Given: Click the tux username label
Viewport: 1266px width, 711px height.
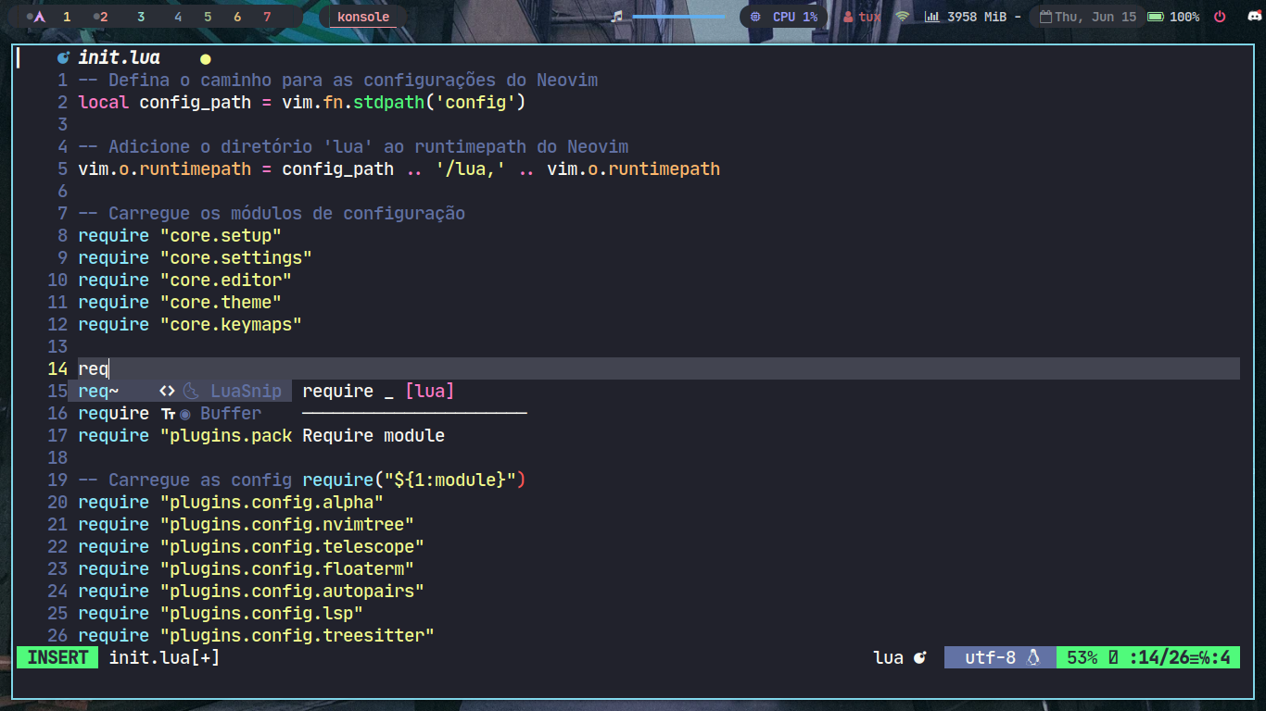Looking at the screenshot, I should click(869, 17).
